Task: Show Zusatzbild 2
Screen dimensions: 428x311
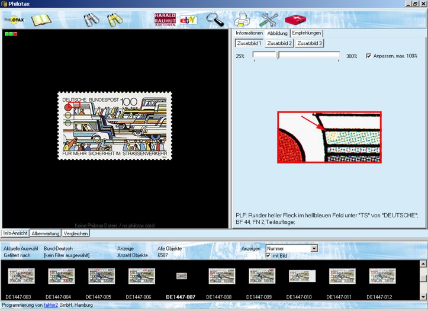Action: click(x=279, y=43)
